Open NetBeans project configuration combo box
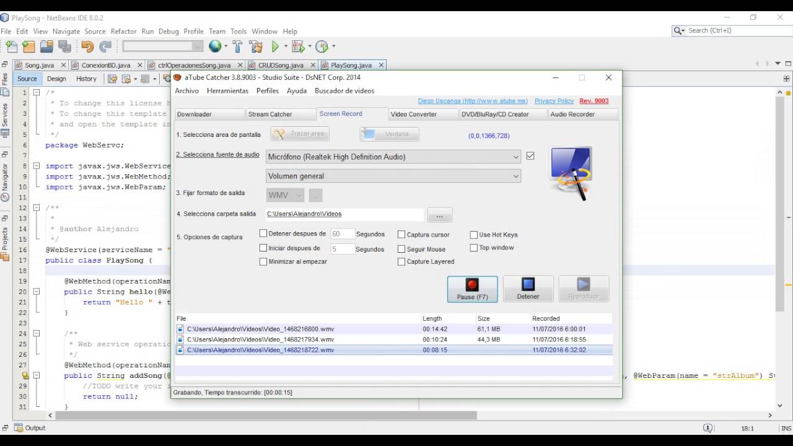 tap(163, 46)
